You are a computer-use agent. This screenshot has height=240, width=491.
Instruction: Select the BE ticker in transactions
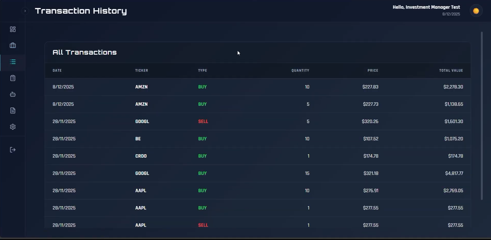[138, 139]
